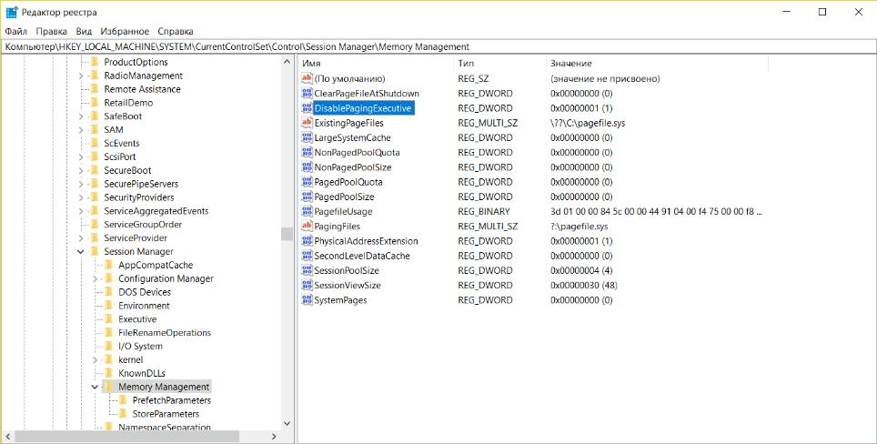Expand the SecurityProviders key

pyautogui.click(x=81, y=197)
